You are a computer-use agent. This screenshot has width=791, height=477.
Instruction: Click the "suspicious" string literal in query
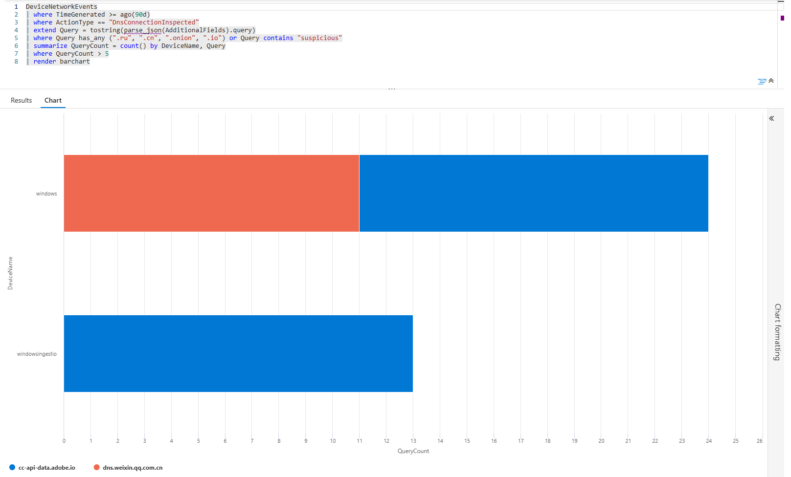[x=319, y=38]
